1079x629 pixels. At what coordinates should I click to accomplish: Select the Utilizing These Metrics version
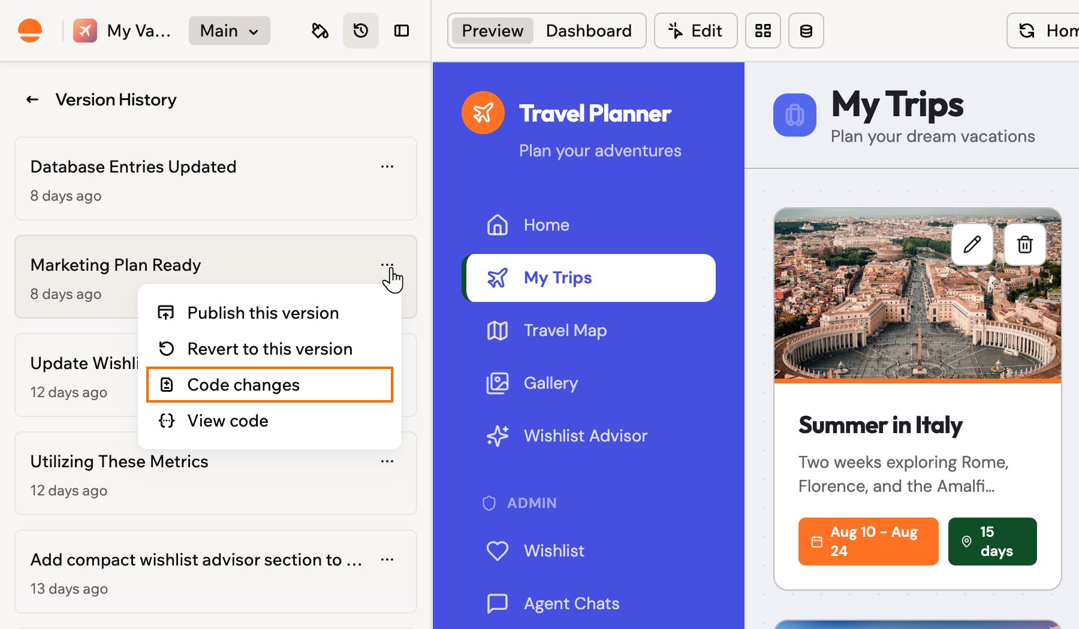tap(216, 473)
